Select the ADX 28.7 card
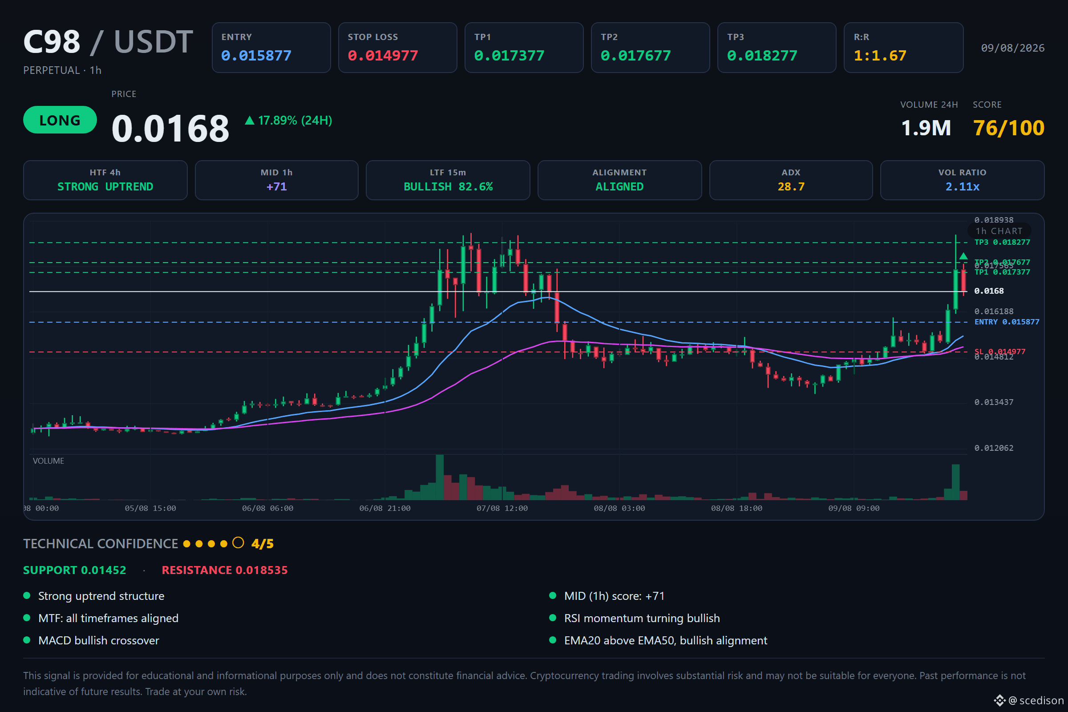 tap(791, 180)
